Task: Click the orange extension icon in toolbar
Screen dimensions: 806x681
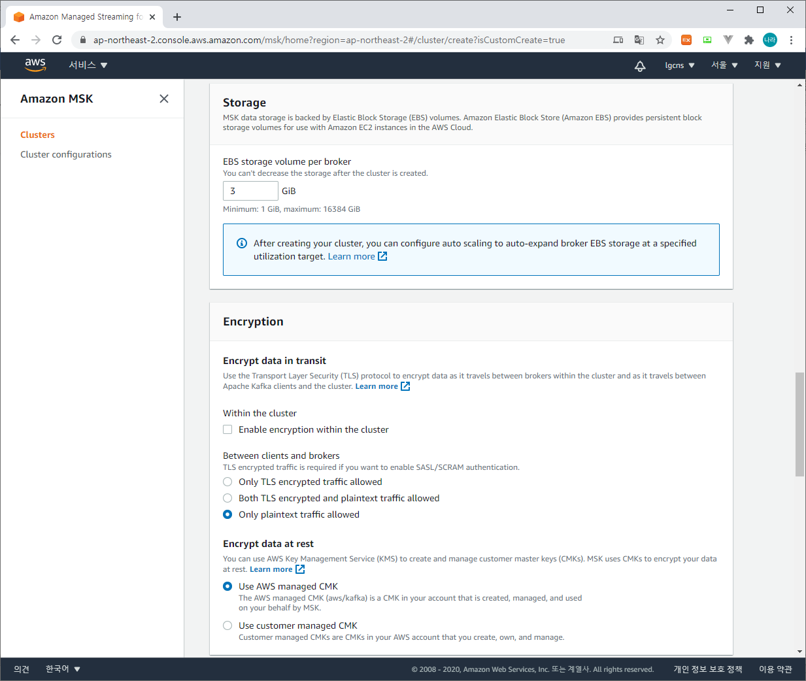Action: point(686,40)
